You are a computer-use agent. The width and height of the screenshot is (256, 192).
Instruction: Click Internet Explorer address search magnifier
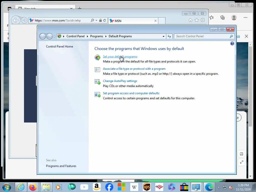[92, 20]
